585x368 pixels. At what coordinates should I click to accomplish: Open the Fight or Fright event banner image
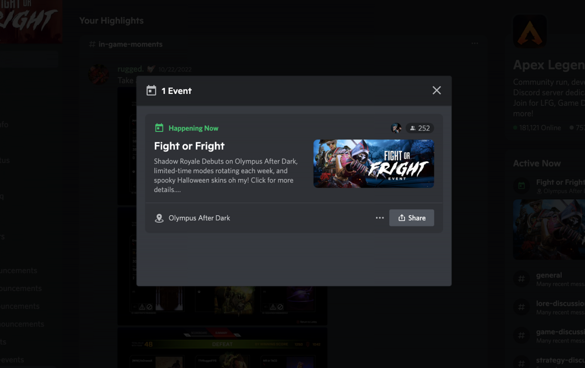tap(373, 164)
